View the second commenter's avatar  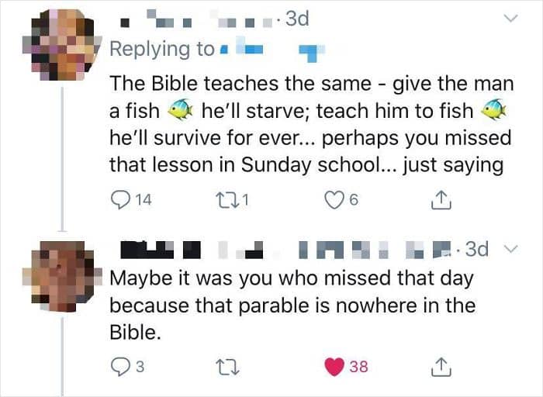62,275
